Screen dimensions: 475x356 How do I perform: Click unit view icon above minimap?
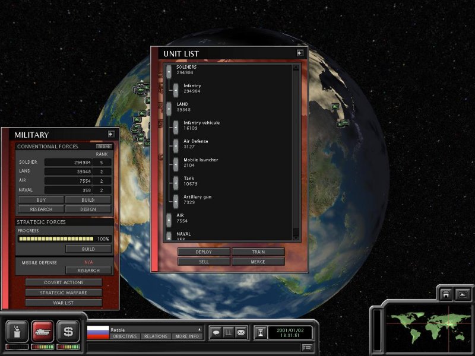pos(463,294)
